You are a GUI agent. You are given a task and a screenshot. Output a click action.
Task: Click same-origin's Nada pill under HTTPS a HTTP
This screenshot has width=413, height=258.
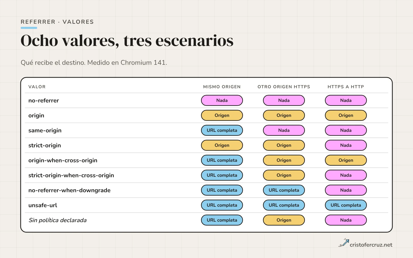click(x=346, y=130)
